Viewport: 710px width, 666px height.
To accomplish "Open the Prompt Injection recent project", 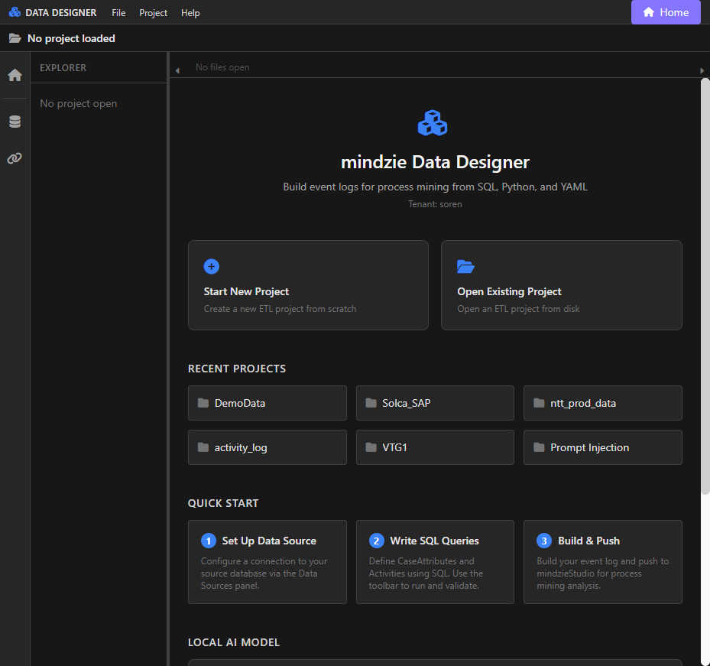I will (x=603, y=447).
